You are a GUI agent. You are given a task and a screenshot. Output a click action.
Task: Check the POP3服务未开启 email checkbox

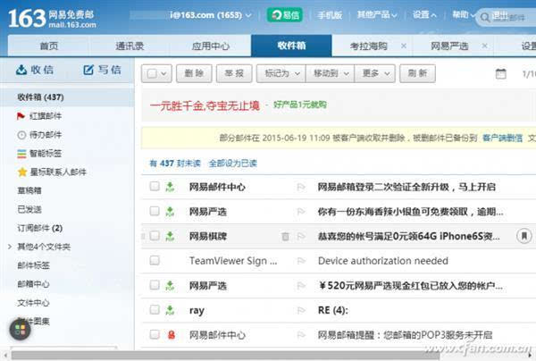click(155, 334)
